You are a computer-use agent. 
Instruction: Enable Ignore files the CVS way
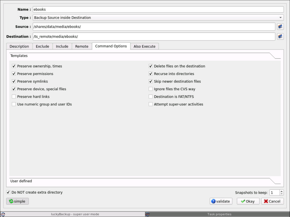(151, 89)
